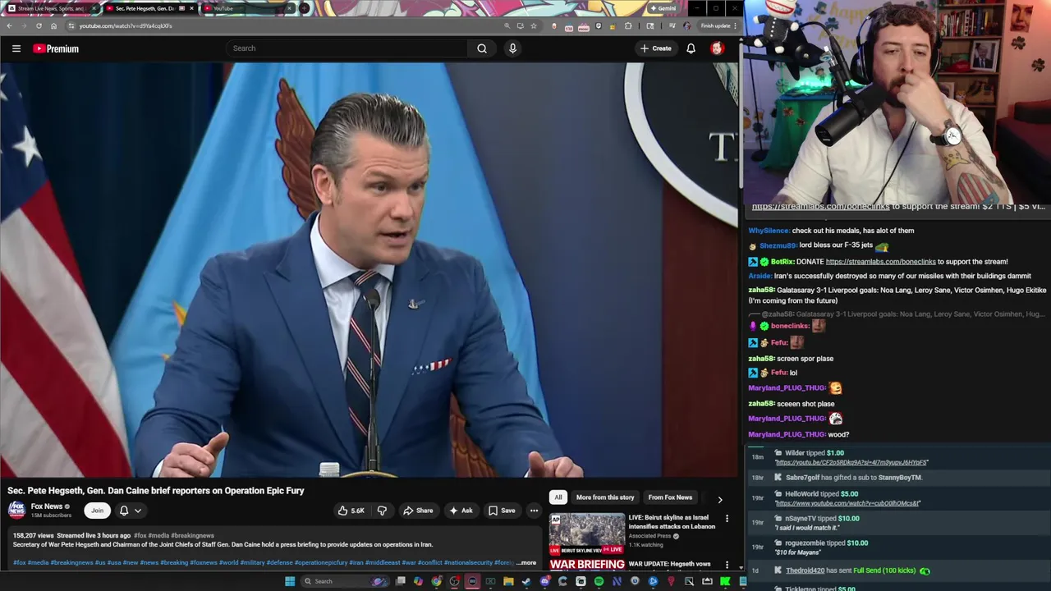Join the Fox News channel

(x=97, y=511)
